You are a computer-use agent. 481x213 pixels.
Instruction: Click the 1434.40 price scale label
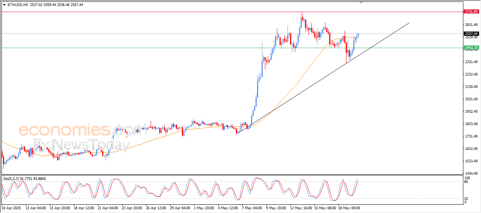tap(471, 173)
